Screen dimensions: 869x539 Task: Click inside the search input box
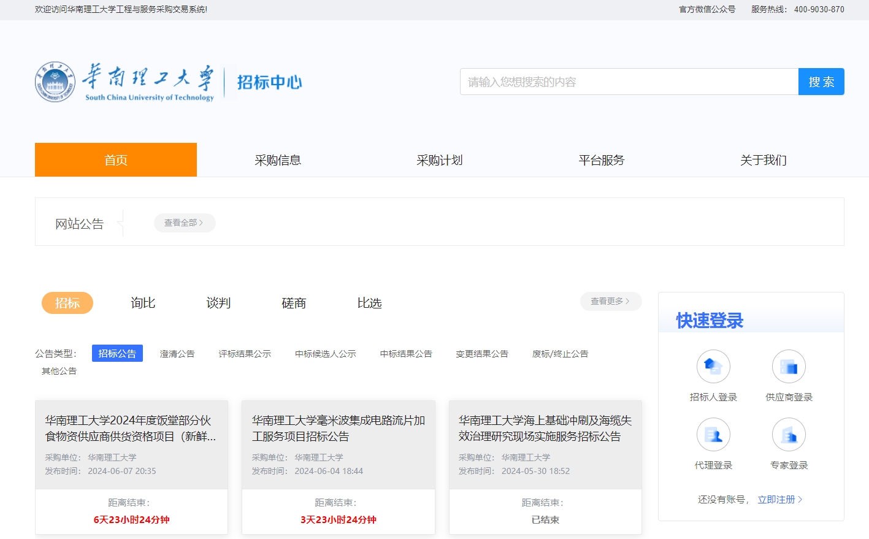(x=626, y=81)
